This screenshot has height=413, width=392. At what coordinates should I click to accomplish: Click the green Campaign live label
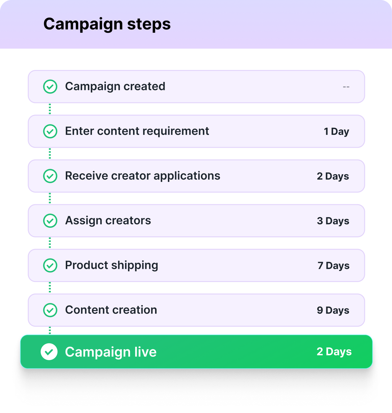click(x=111, y=352)
